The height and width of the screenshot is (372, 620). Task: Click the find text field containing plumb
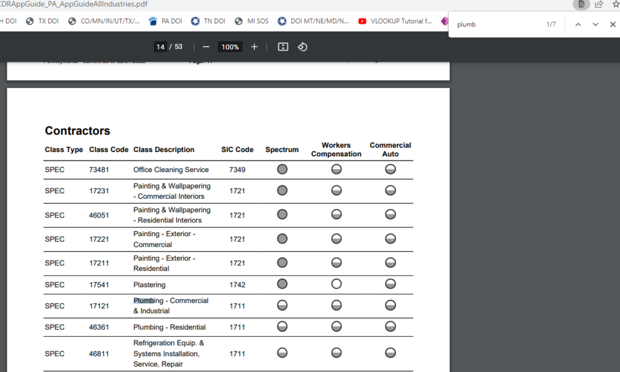pyautogui.click(x=496, y=24)
